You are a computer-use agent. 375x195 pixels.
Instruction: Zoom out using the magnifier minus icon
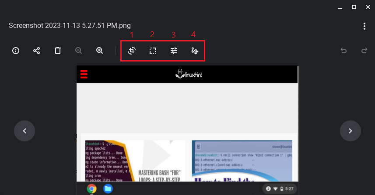click(x=79, y=51)
